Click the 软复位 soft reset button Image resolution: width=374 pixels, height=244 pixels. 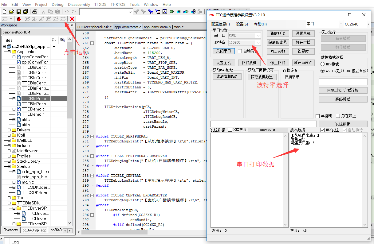[303, 51]
